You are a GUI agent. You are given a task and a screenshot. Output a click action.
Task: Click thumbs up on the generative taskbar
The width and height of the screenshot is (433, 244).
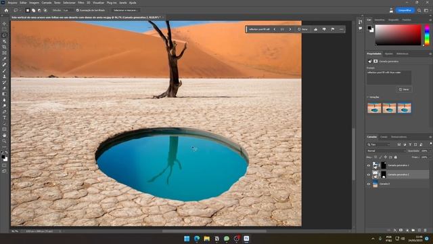coord(315,29)
